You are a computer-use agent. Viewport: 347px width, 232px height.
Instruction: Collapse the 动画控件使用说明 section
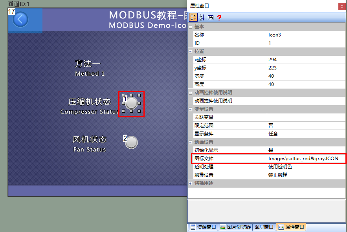(190, 93)
